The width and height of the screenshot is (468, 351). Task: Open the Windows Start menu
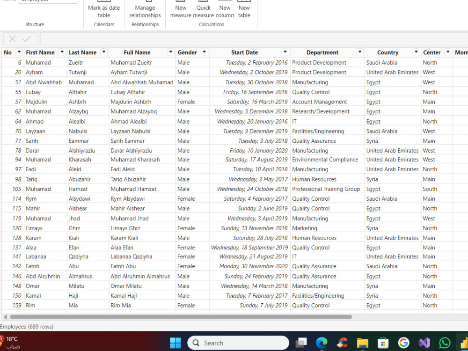[175, 343]
